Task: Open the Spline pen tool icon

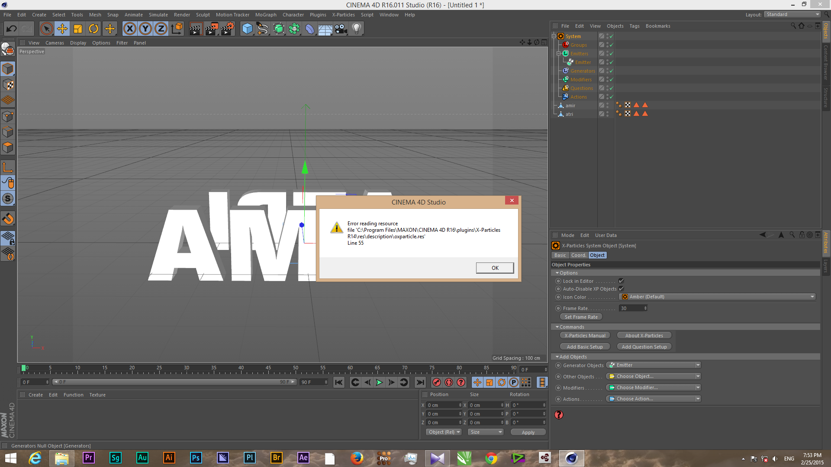Action: tap(263, 29)
